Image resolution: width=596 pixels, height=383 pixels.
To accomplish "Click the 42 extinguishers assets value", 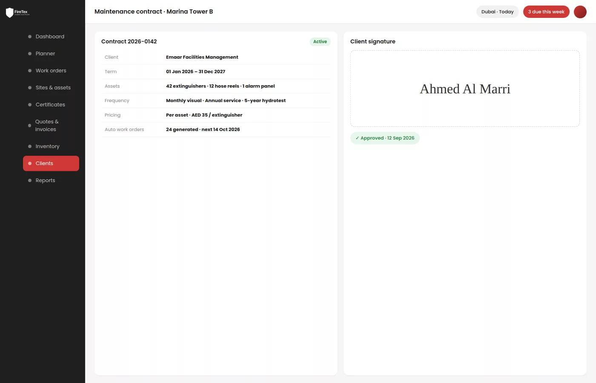I will tap(221, 86).
